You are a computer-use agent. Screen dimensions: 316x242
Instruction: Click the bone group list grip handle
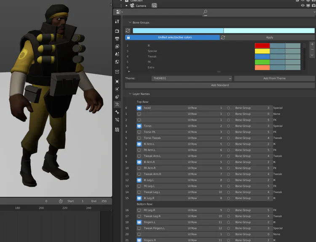pyautogui.click(x=219, y=72)
